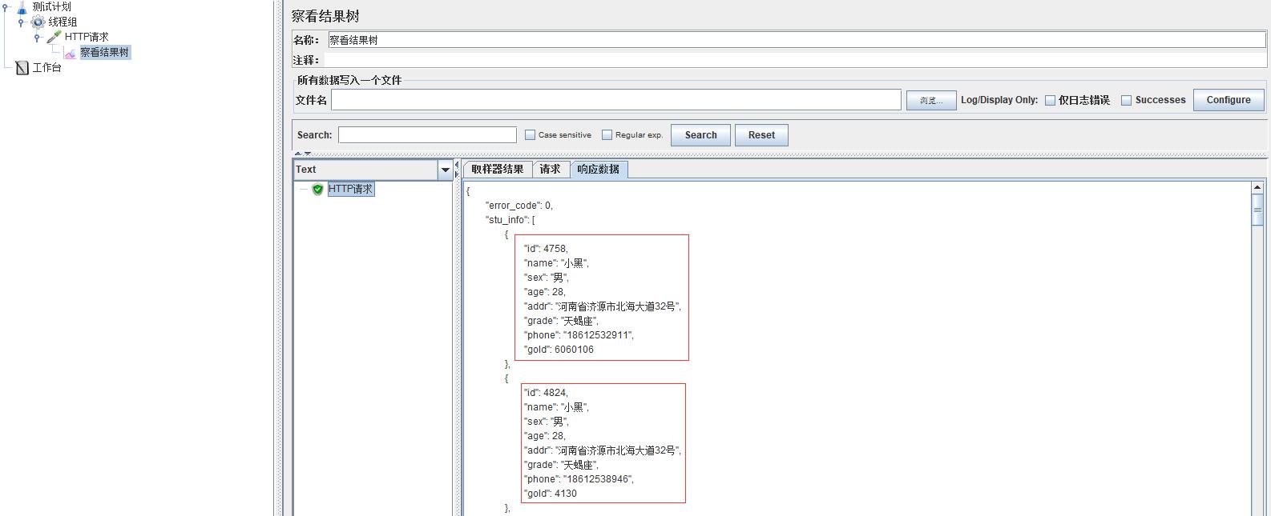Select HTTP请求 node in left tree

click(x=87, y=37)
